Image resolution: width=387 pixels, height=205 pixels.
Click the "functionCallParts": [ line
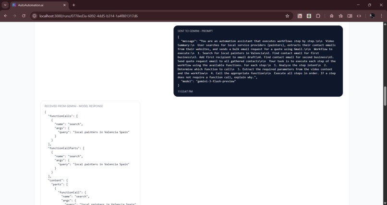66,148
